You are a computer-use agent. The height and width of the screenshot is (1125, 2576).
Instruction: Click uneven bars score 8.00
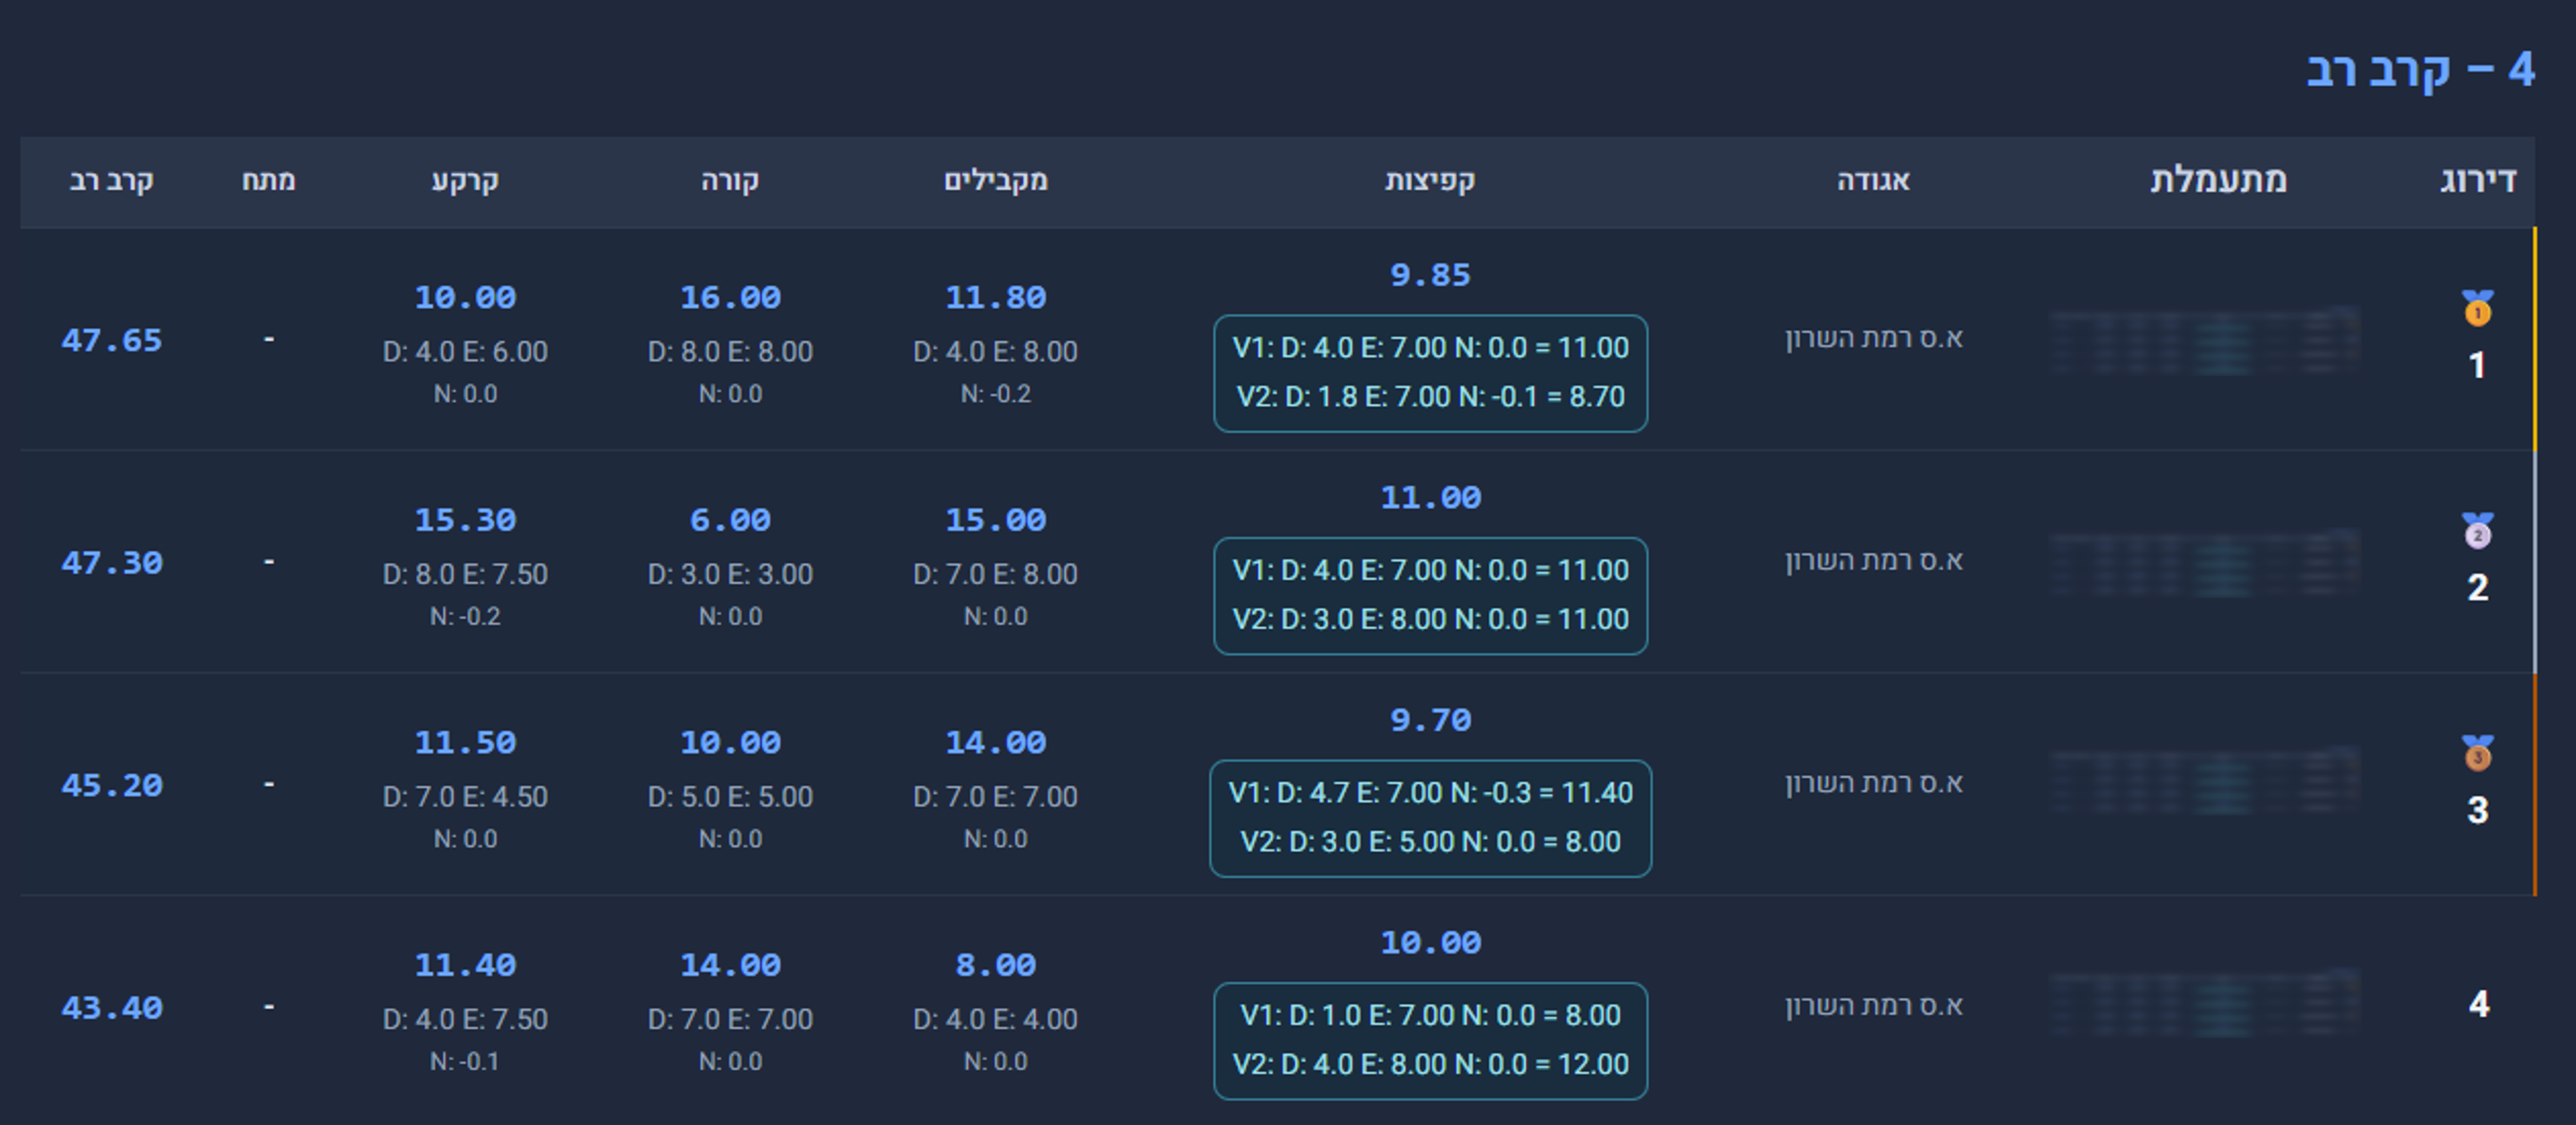pos(996,965)
